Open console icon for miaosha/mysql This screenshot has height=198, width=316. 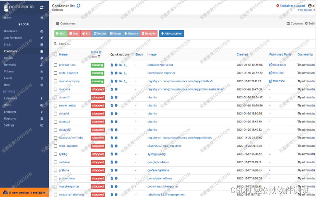click(125, 81)
